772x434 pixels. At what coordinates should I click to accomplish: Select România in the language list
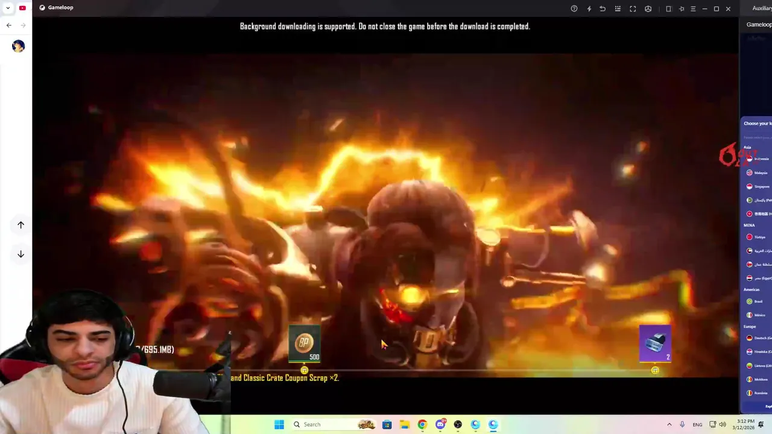coord(758,393)
